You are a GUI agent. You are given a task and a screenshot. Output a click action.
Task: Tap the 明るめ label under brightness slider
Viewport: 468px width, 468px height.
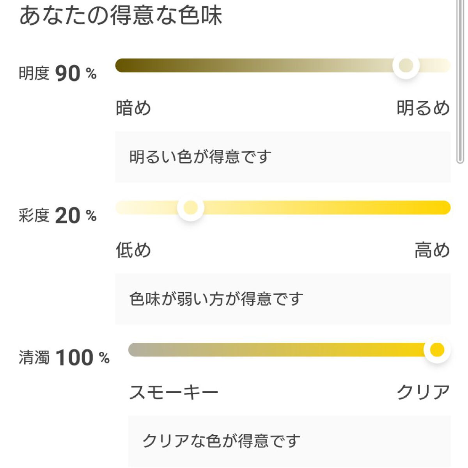pyautogui.click(x=423, y=108)
